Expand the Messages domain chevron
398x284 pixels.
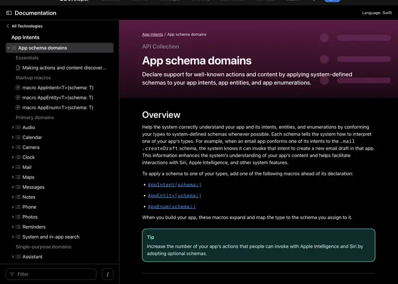tap(13, 187)
